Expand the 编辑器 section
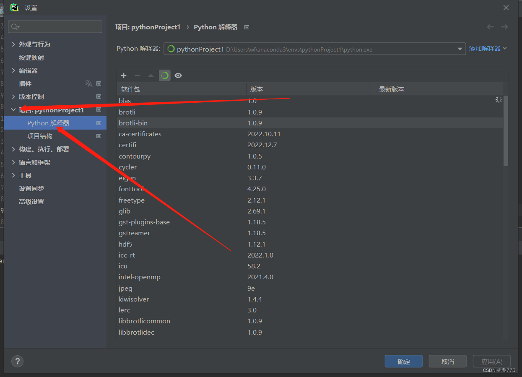 [13, 70]
